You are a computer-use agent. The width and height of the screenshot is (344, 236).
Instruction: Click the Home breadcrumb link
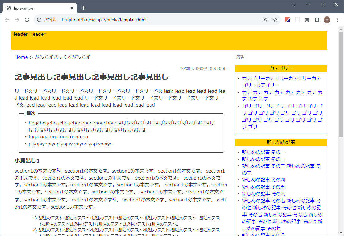(21, 57)
